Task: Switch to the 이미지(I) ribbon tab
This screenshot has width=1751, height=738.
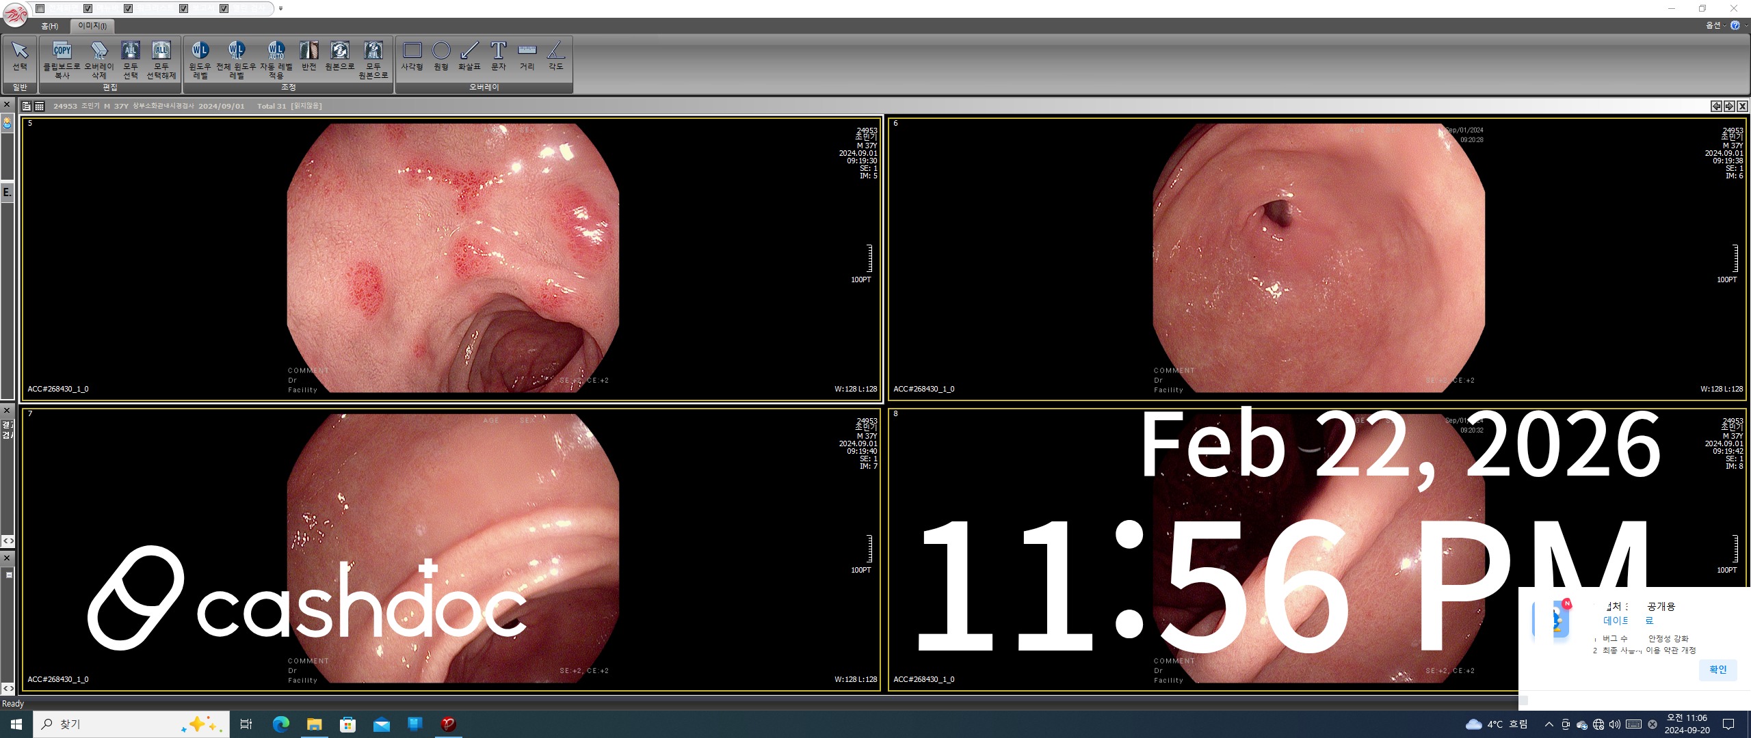Action: [92, 26]
